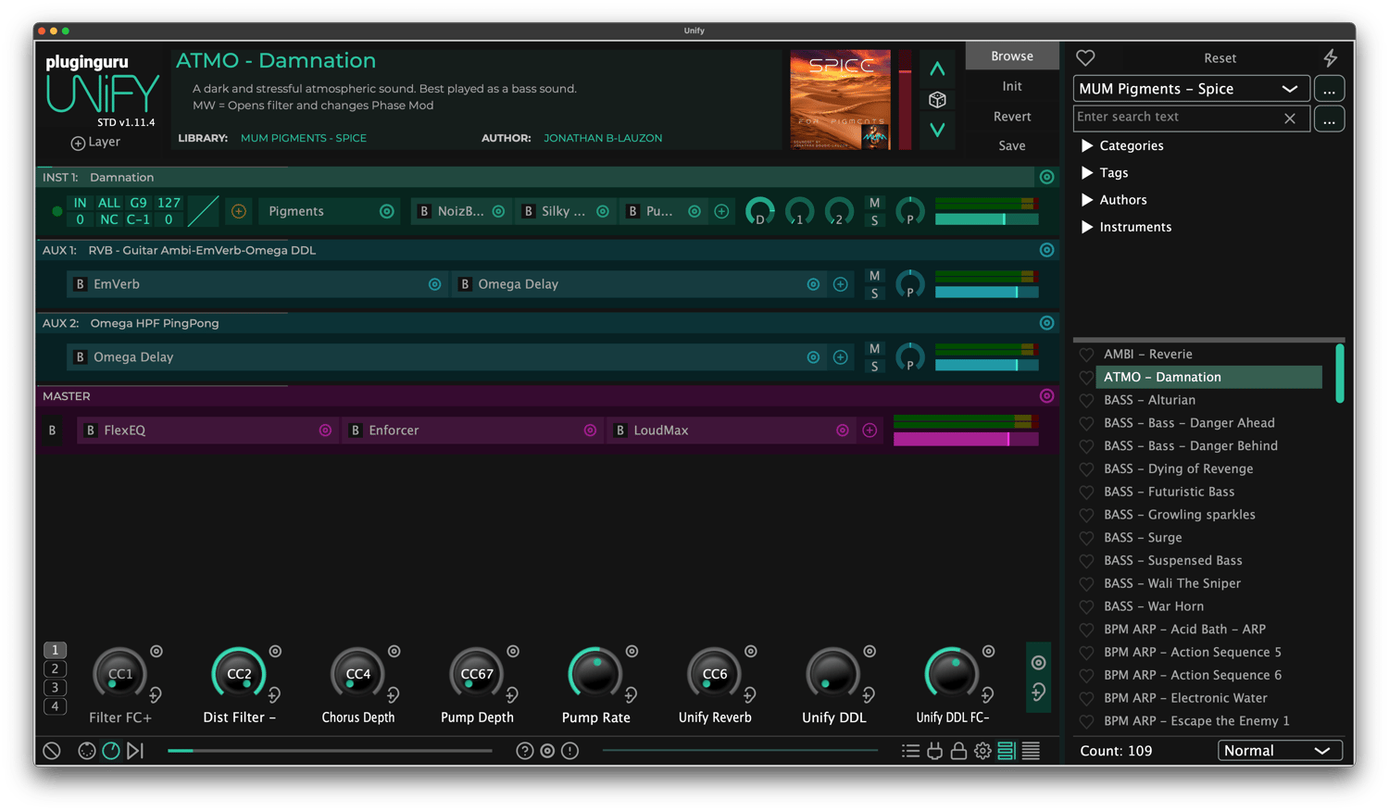Click the heart favorites filter icon
This screenshot has height=811, width=1389.
point(1085,57)
